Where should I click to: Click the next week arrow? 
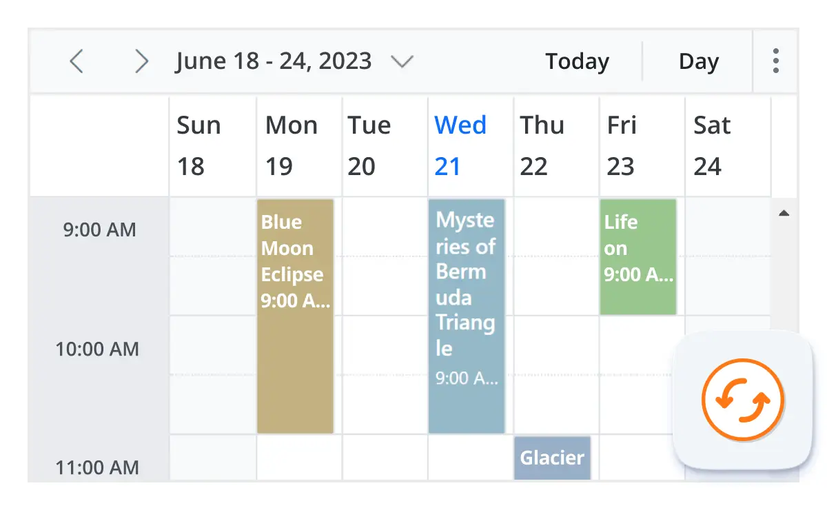[141, 61]
